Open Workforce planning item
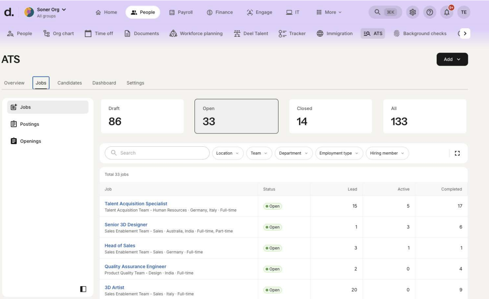This screenshot has width=489, height=299. pyautogui.click(x=196, y=34)
